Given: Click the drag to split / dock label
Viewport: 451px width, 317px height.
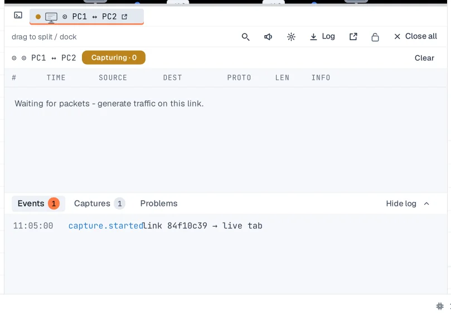Looking at the screenshot, I should click(44, 37).
